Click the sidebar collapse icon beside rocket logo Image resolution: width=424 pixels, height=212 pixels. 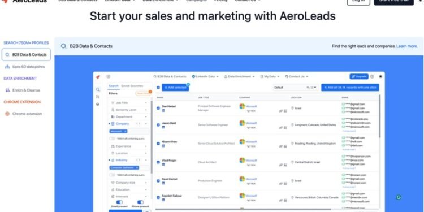(x=109, y=77)
